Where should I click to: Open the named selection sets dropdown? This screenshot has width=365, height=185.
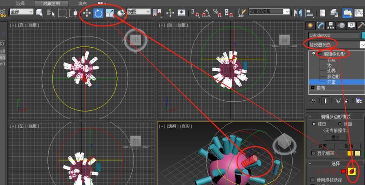[x=269, y=12]
